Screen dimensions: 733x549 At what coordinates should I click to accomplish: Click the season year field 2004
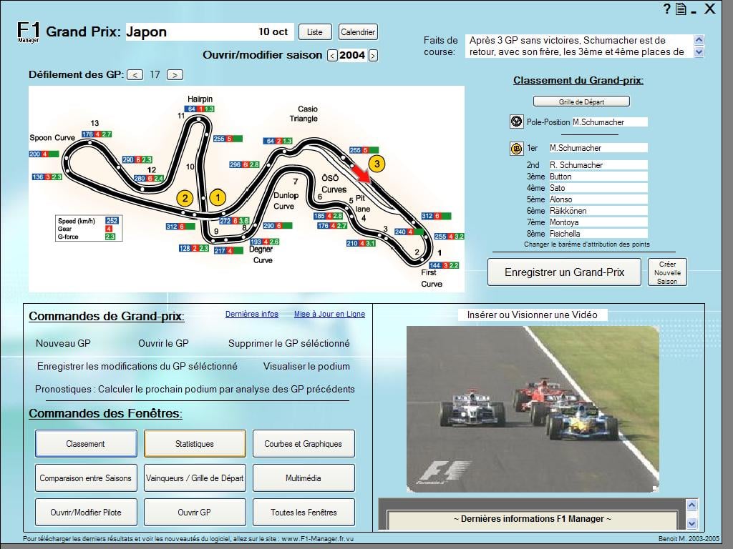tap(352, 55)
